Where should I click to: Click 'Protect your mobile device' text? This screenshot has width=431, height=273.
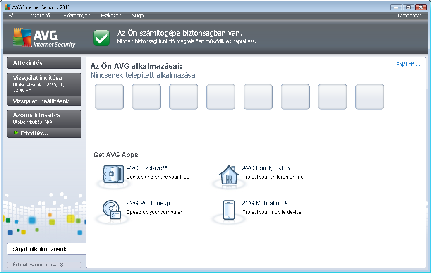point(272,212)
